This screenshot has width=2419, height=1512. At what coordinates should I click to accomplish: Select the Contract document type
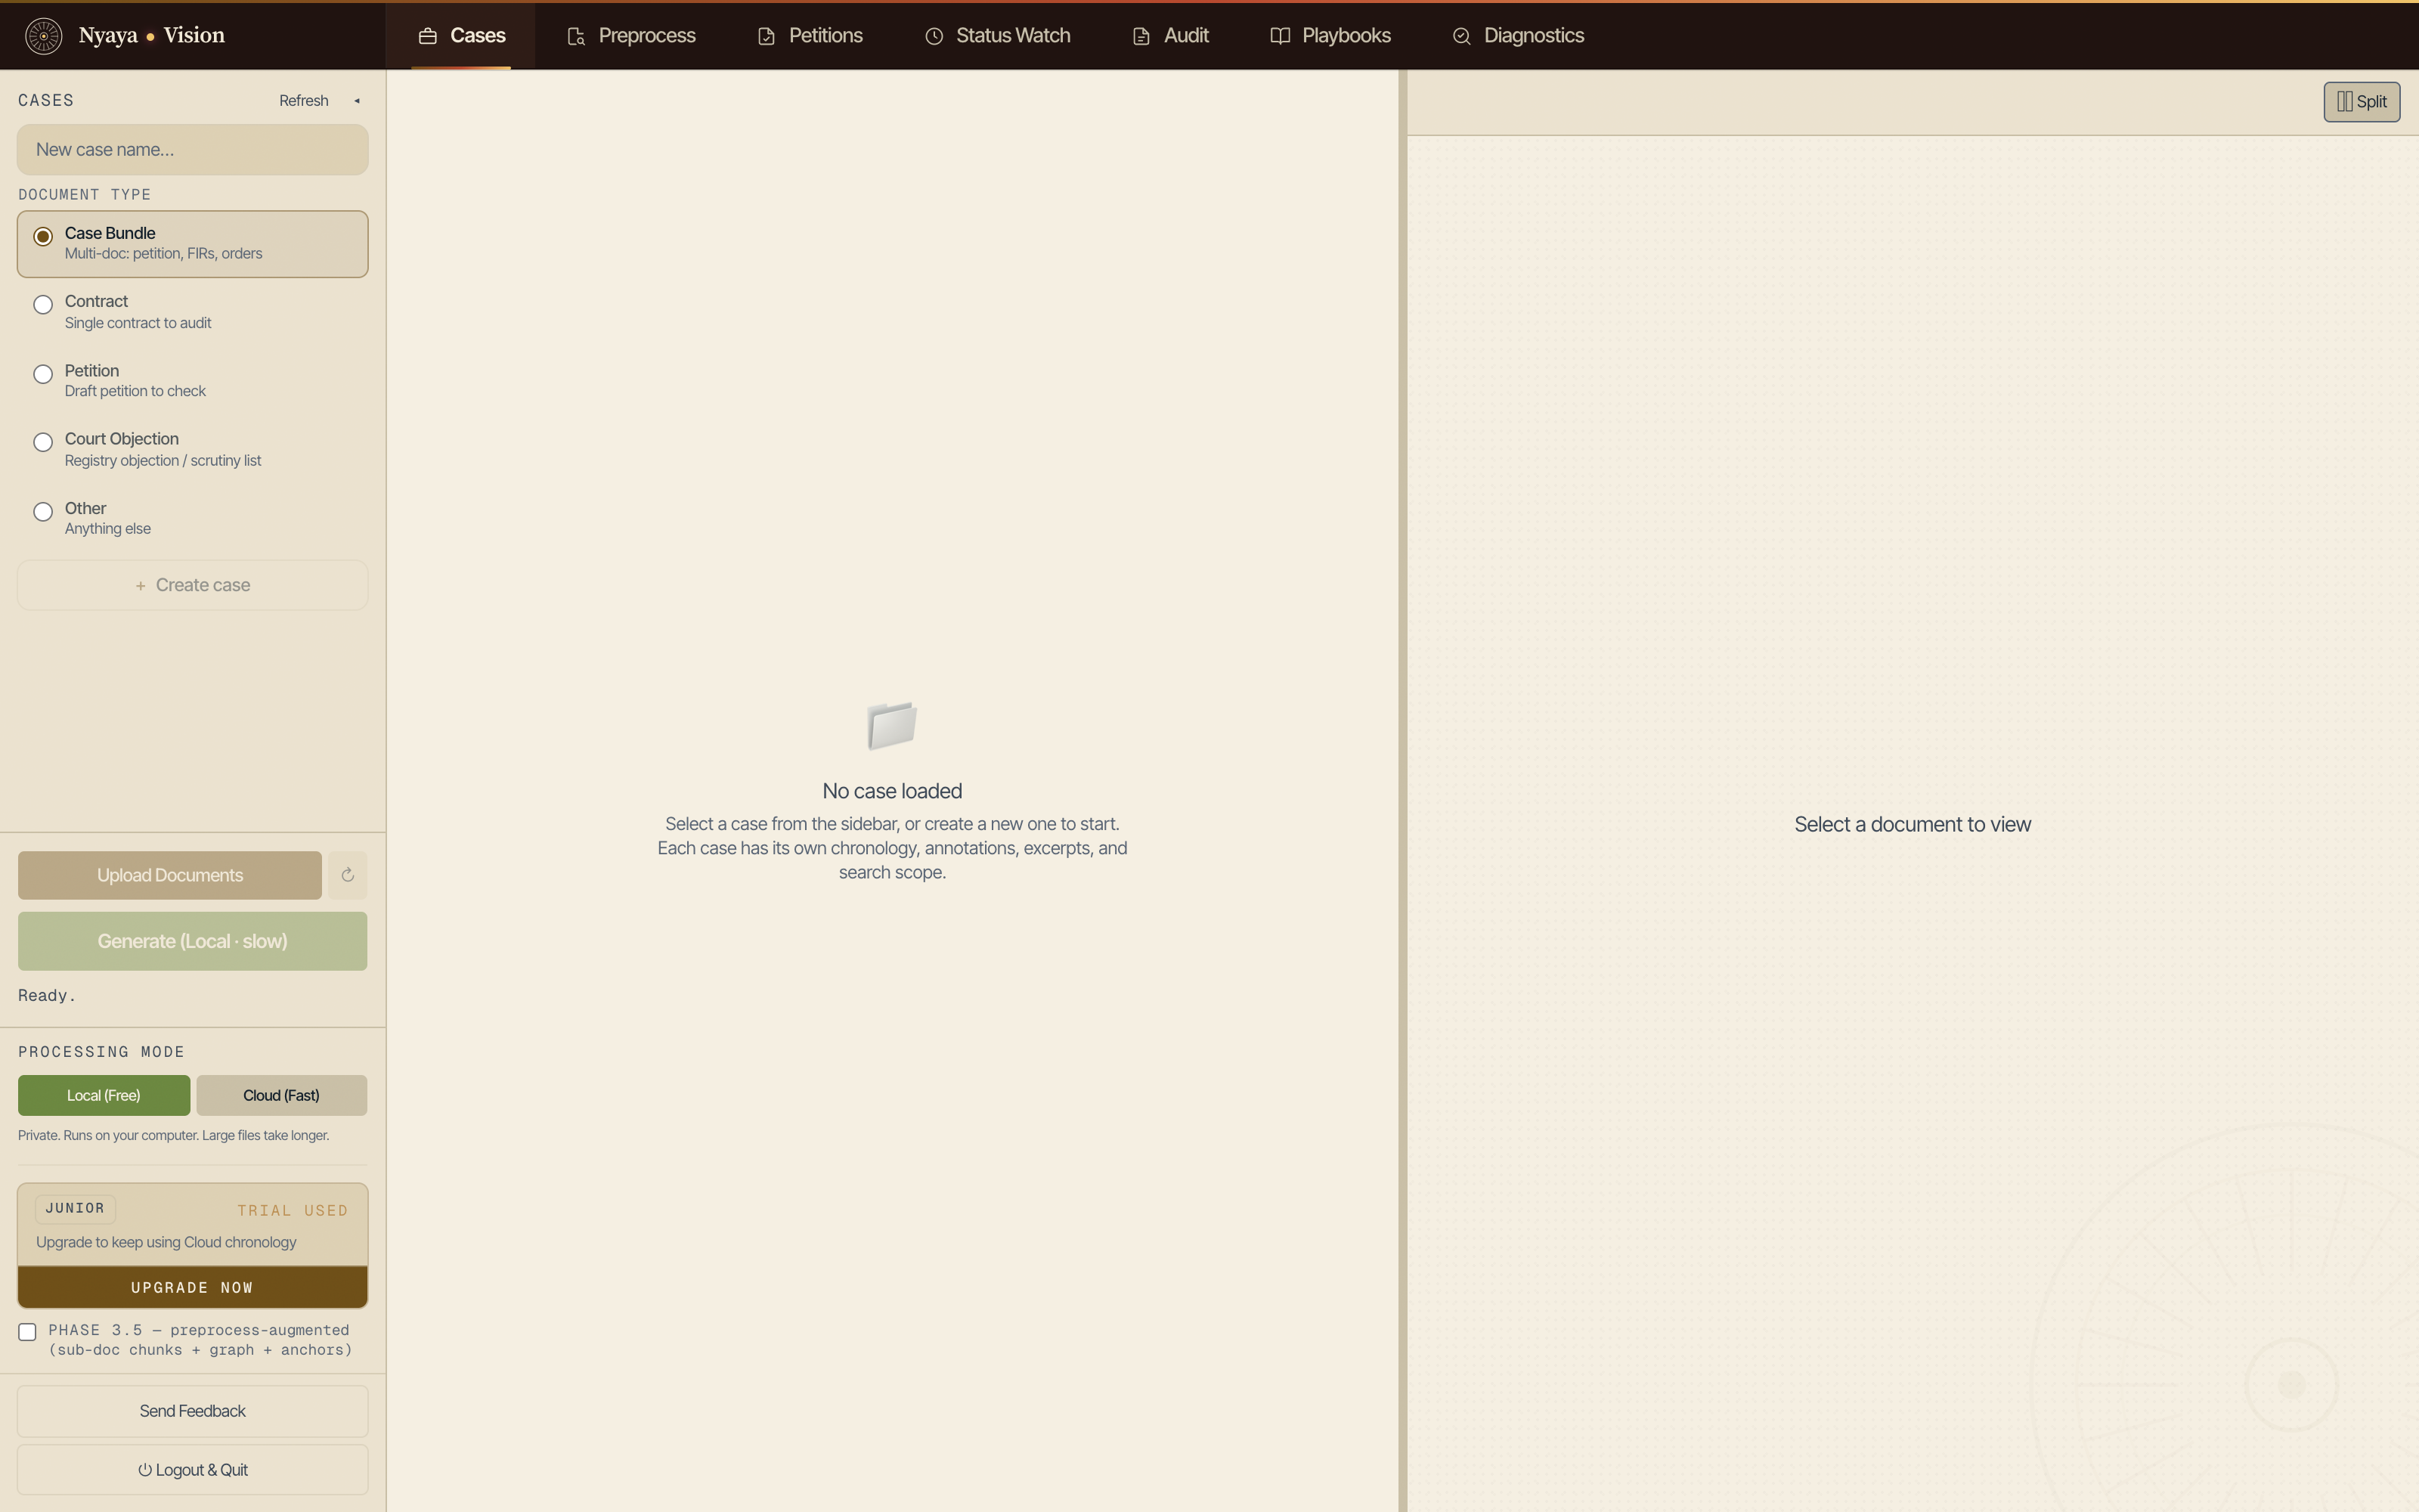click(x=193, y=312)
